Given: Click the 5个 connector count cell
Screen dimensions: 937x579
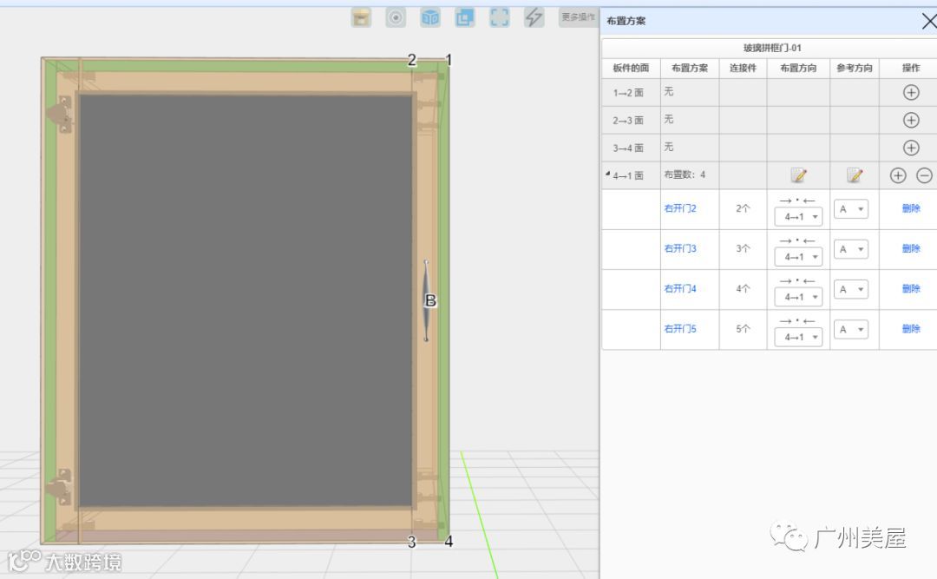Looking at the screenshot, I should [x=743, y=329].
